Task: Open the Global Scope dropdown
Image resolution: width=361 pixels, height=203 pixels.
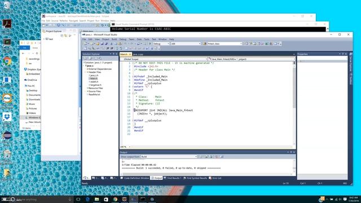Action: (164, 59)
